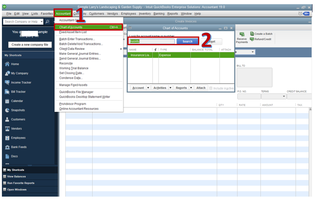The height and width of the screenshot is (201, 315).
Task: Select the Insurance:Lia... account row
Action: click(x=181, y=55)
